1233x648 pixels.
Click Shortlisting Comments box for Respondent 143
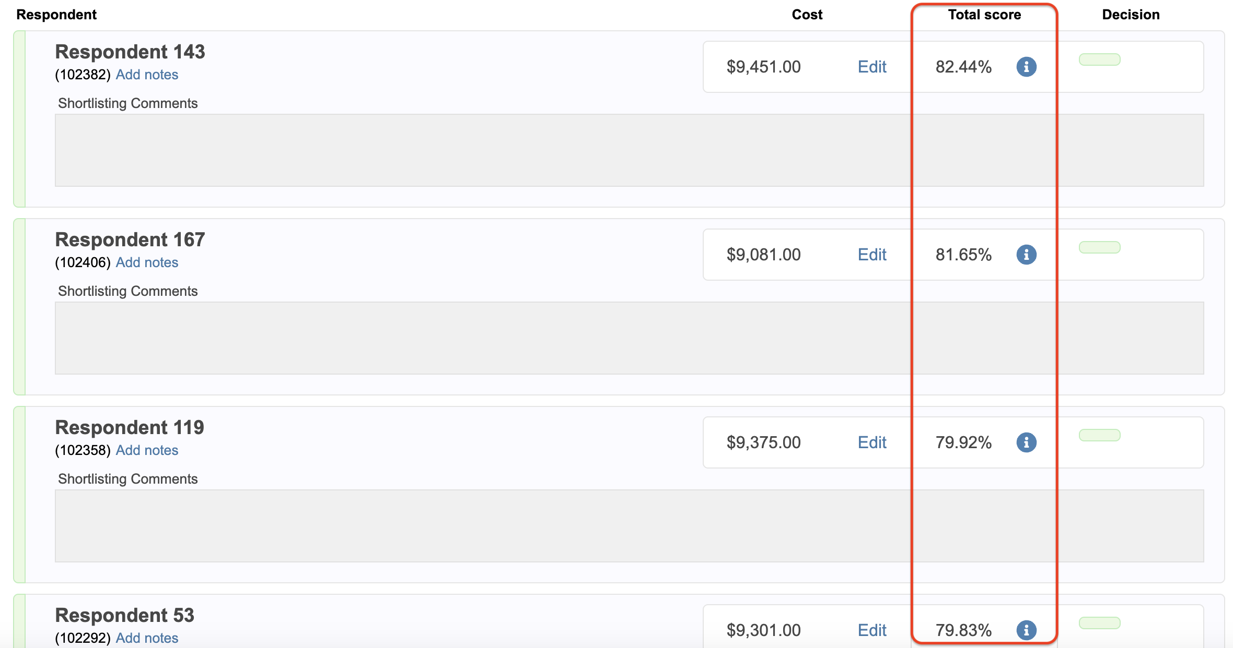pos(629,150)
